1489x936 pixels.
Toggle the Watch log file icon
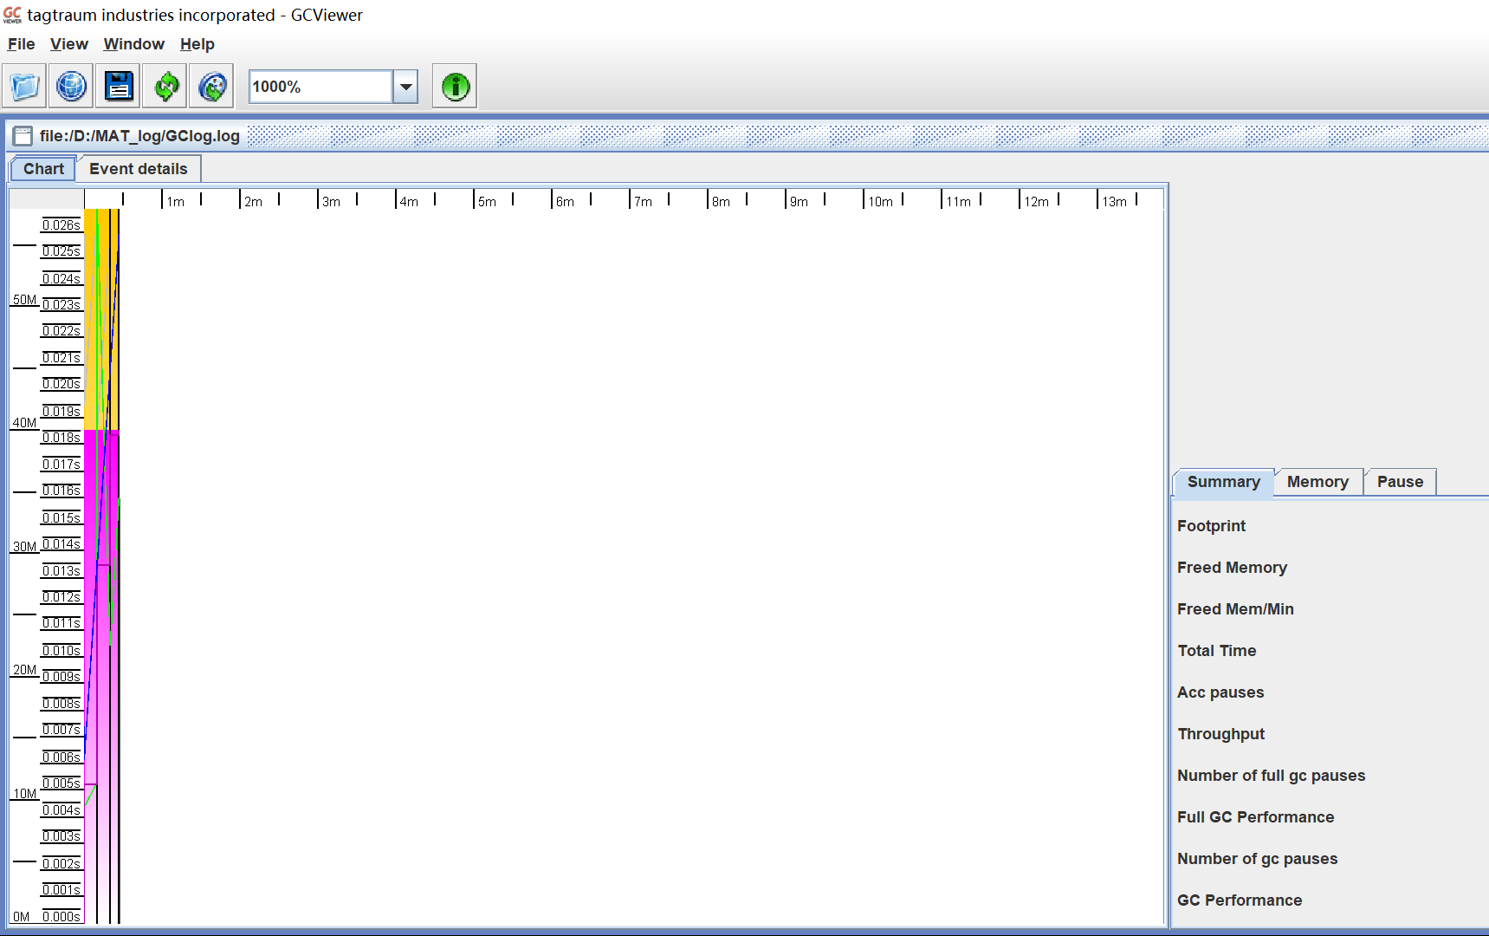coord(212,87)
